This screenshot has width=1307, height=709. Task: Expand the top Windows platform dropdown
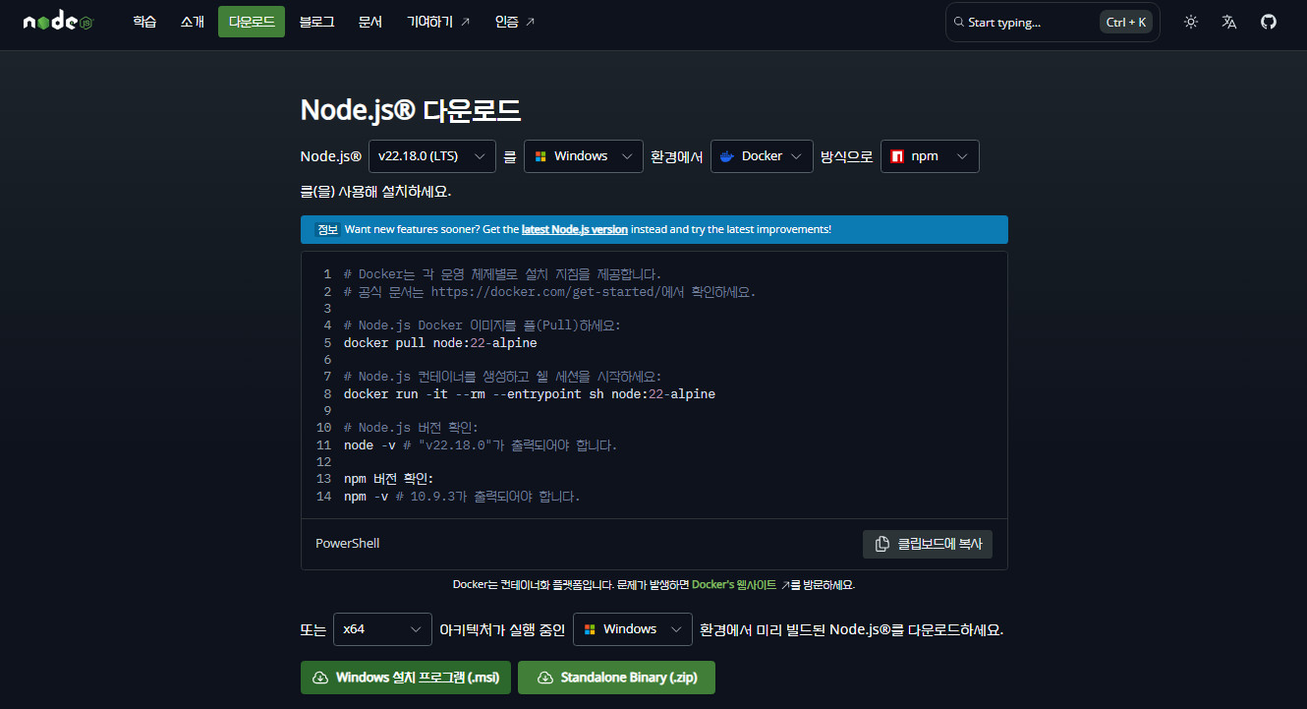click(584, 156)
